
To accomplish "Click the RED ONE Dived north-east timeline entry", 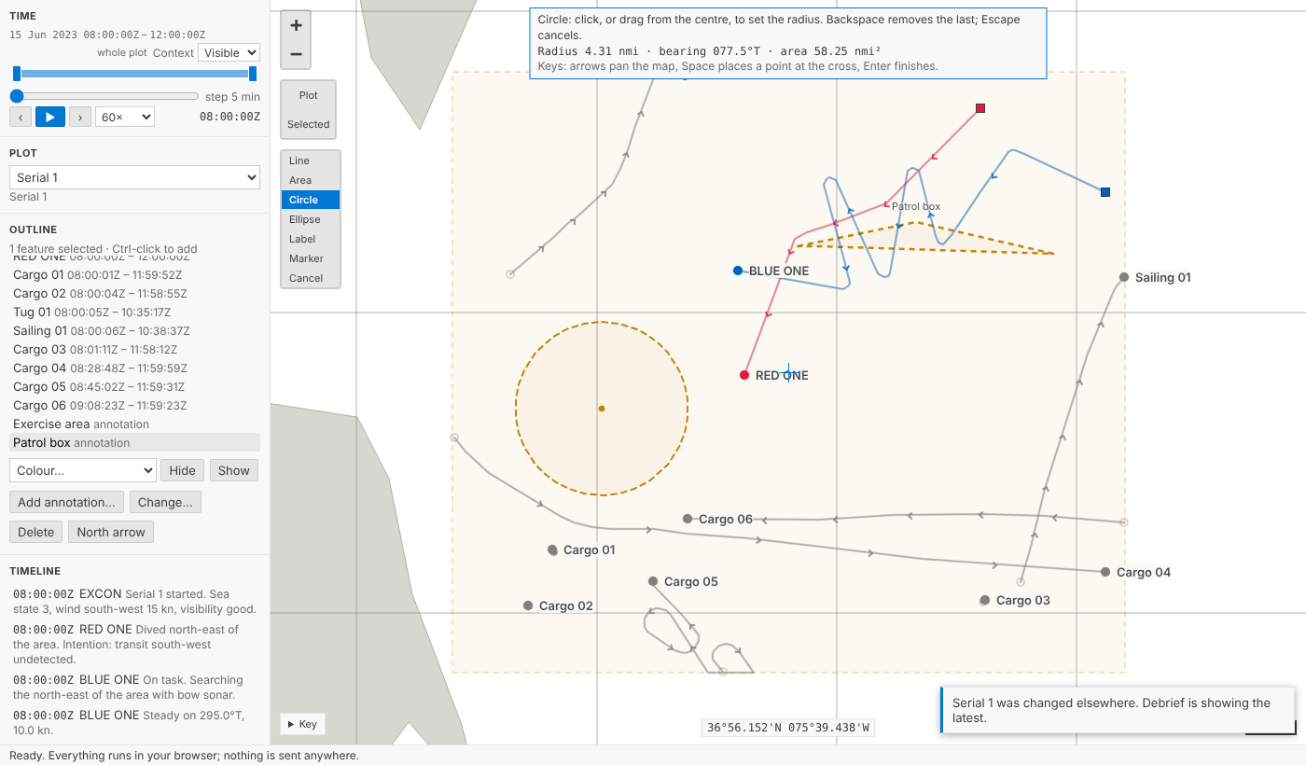I will tap(134, 645).
